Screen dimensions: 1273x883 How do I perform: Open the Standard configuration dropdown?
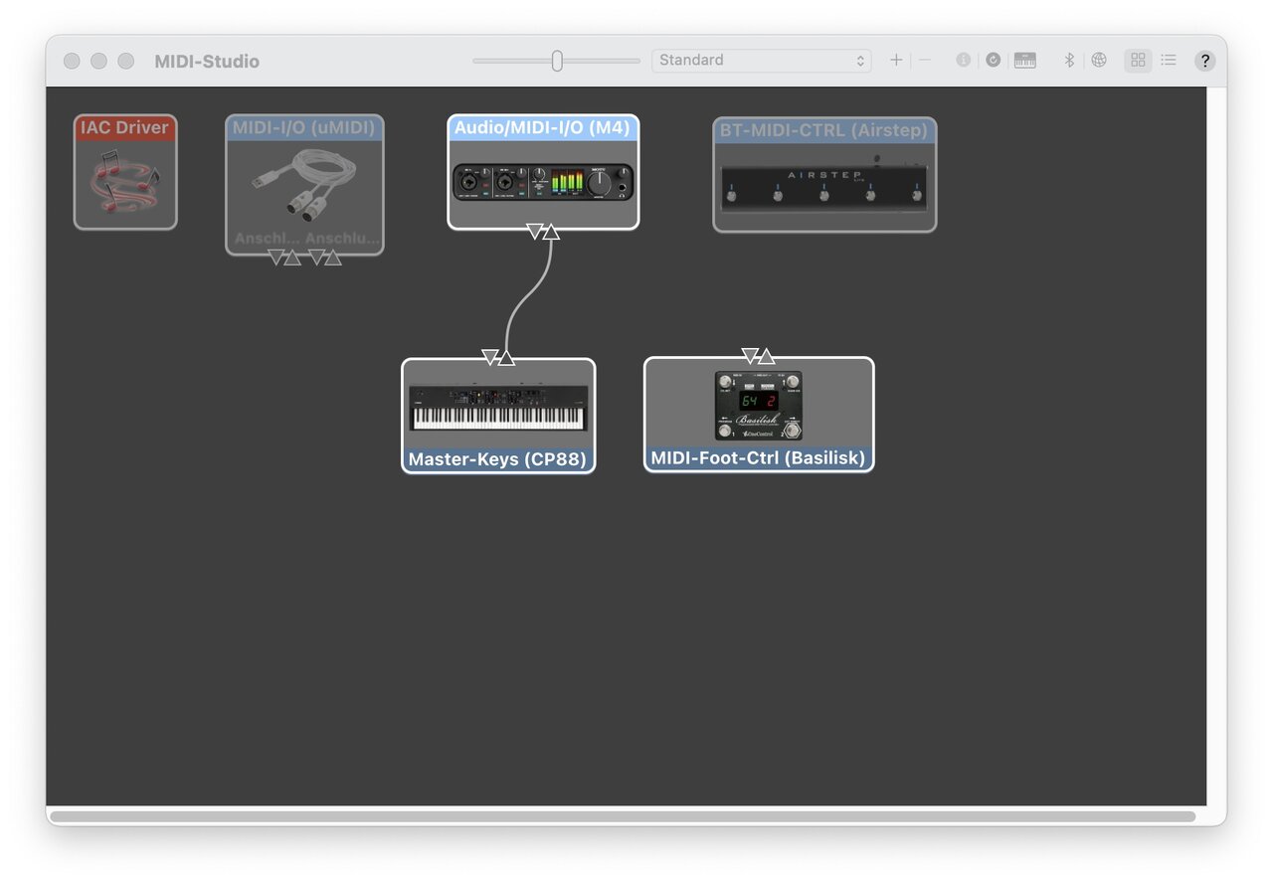[762, 61]
